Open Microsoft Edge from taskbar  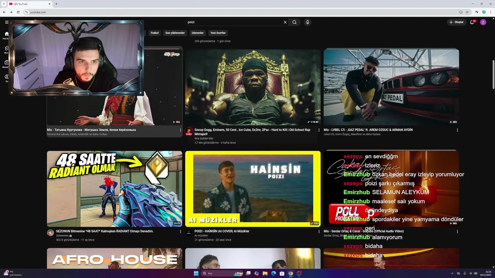pos(273,273)
